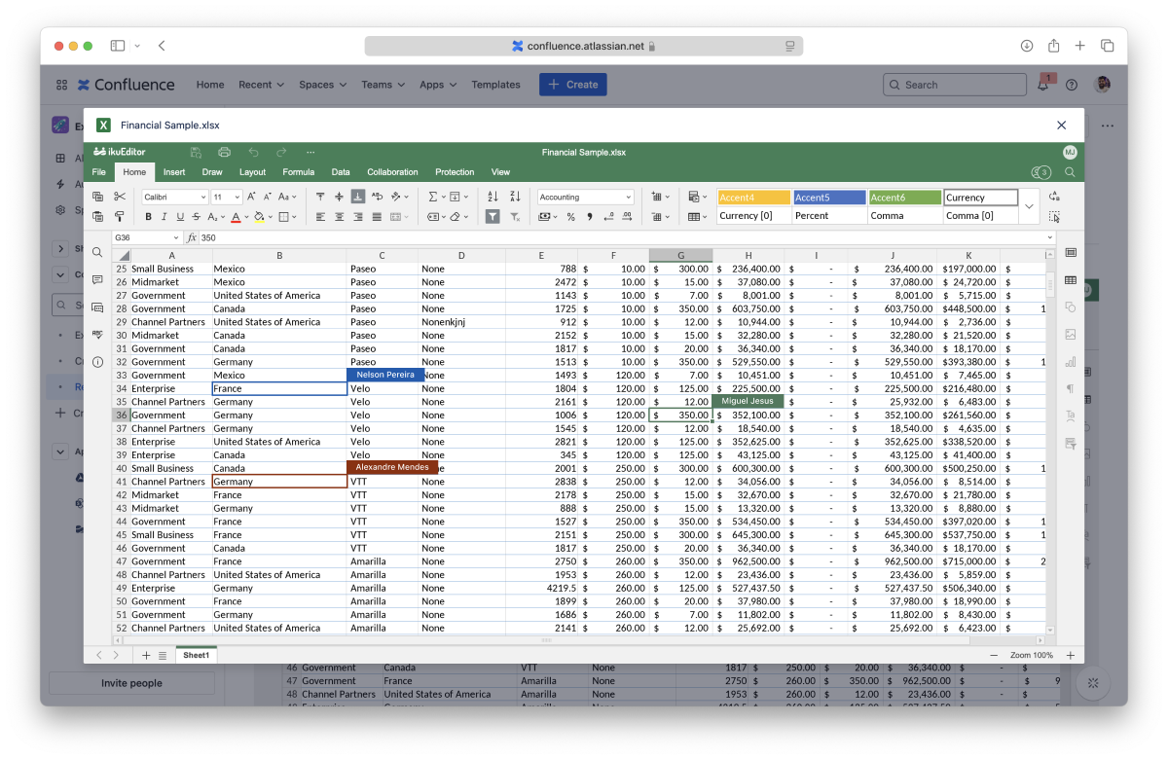Open Confluence Spaces dropdown menu
Screen dimensions: 1168x759
click(x=322, y=85)
